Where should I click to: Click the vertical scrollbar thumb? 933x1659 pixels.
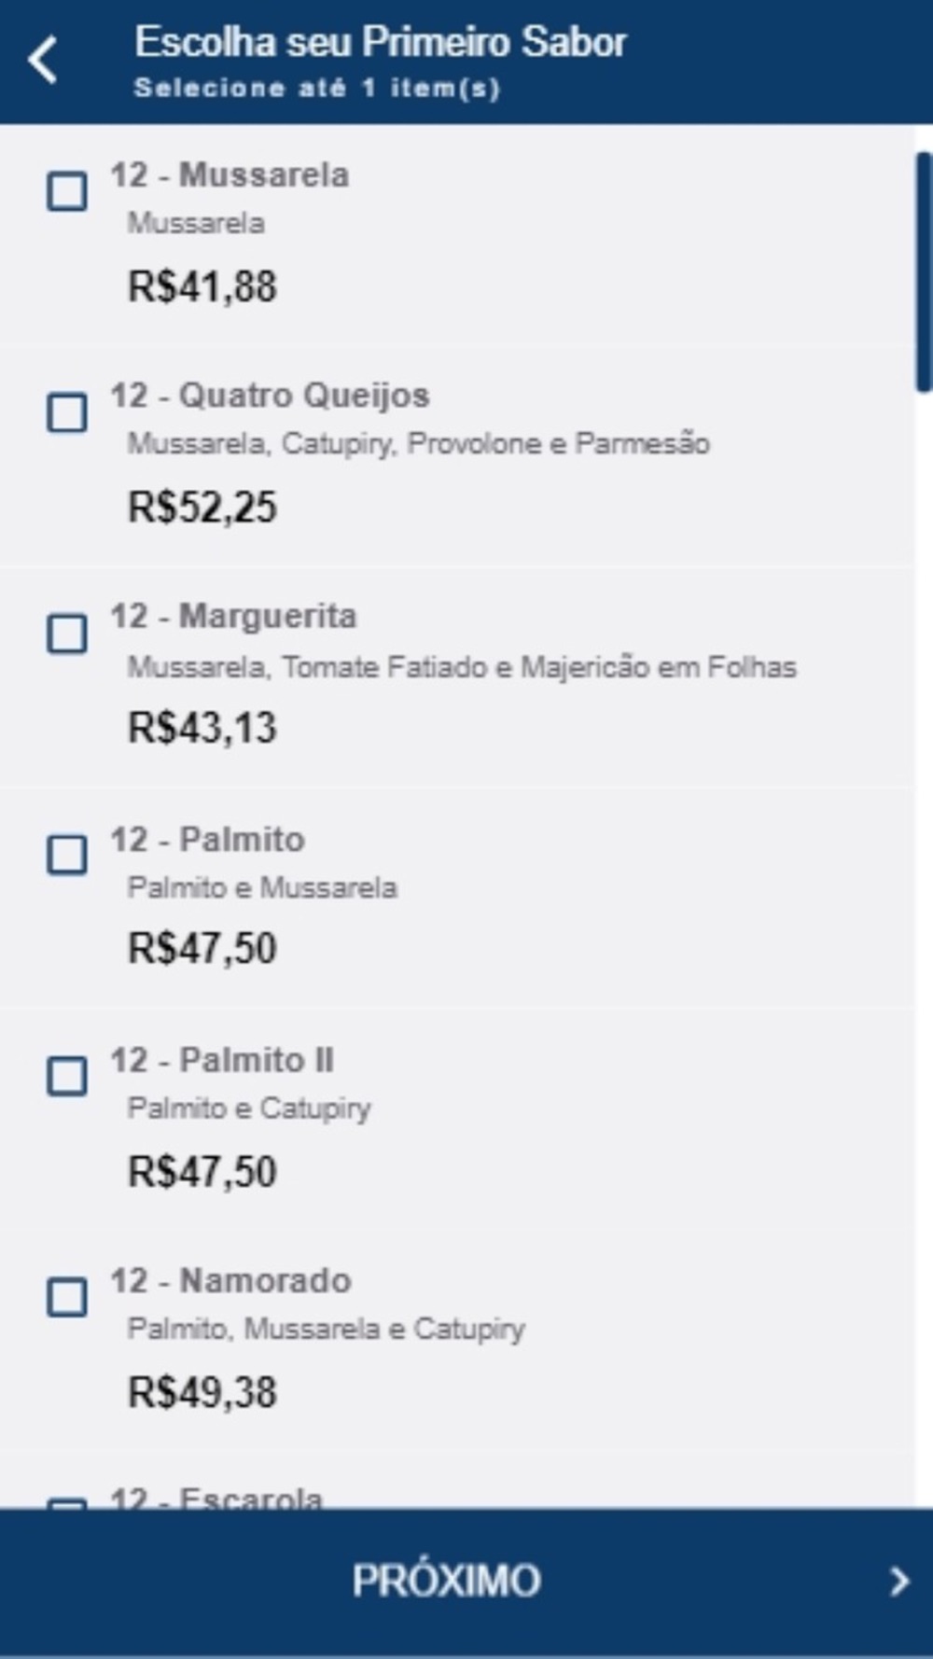pyautogui.click(x=924, y=271)
